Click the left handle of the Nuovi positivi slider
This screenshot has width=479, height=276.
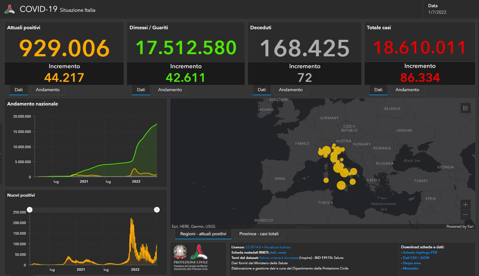coord(30,210)
